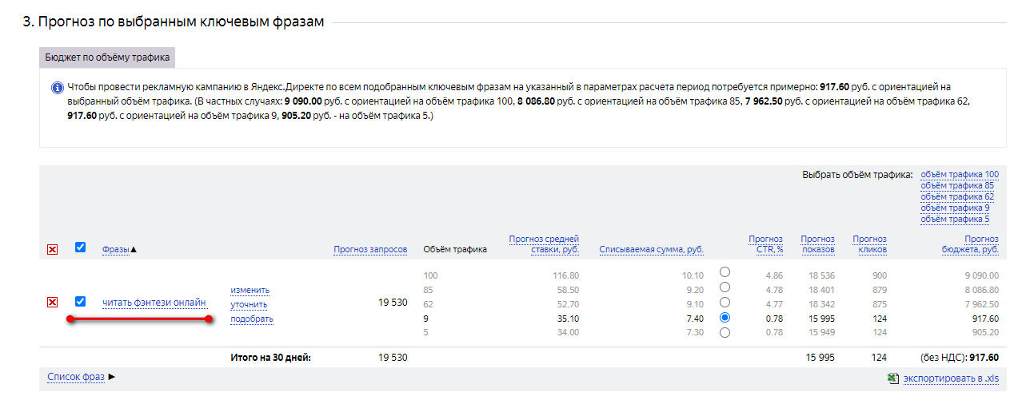Click the Excel icon beside export link
The width and height of the screenshot is (1018, 404).
[893, 378]
